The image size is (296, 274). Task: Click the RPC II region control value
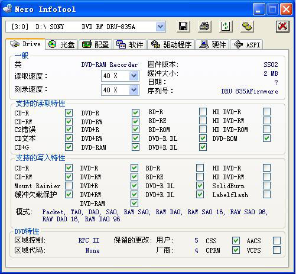(x=89, y=240)
